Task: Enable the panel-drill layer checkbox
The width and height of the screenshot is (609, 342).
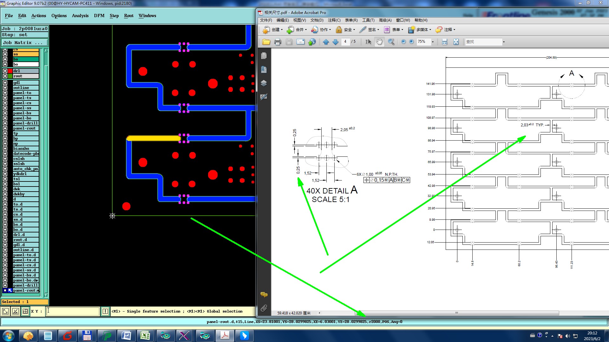Action: point(5,123)
